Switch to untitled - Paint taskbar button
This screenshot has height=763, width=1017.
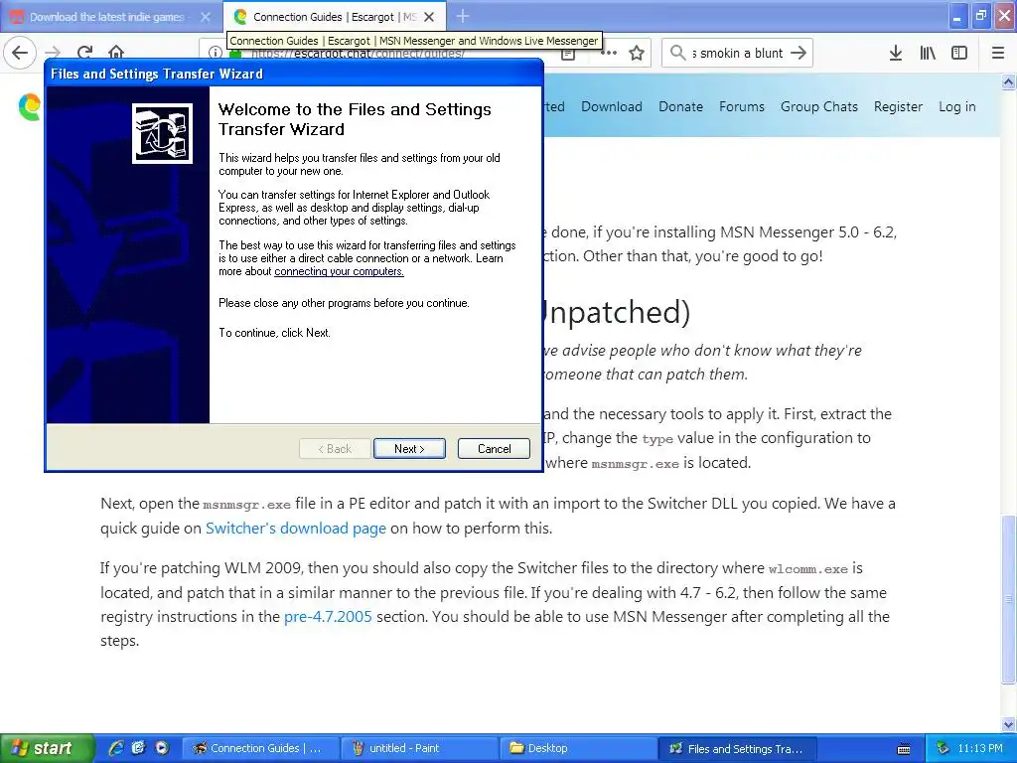point(419,748)
